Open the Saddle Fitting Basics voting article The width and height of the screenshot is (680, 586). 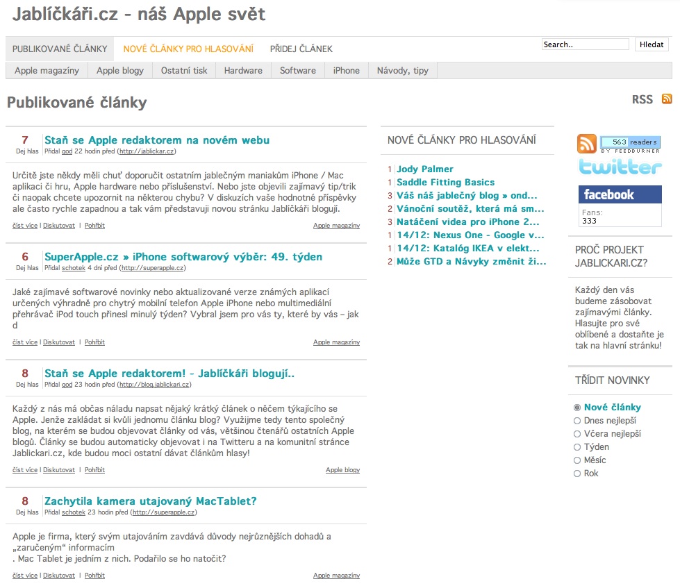[445, 182]
